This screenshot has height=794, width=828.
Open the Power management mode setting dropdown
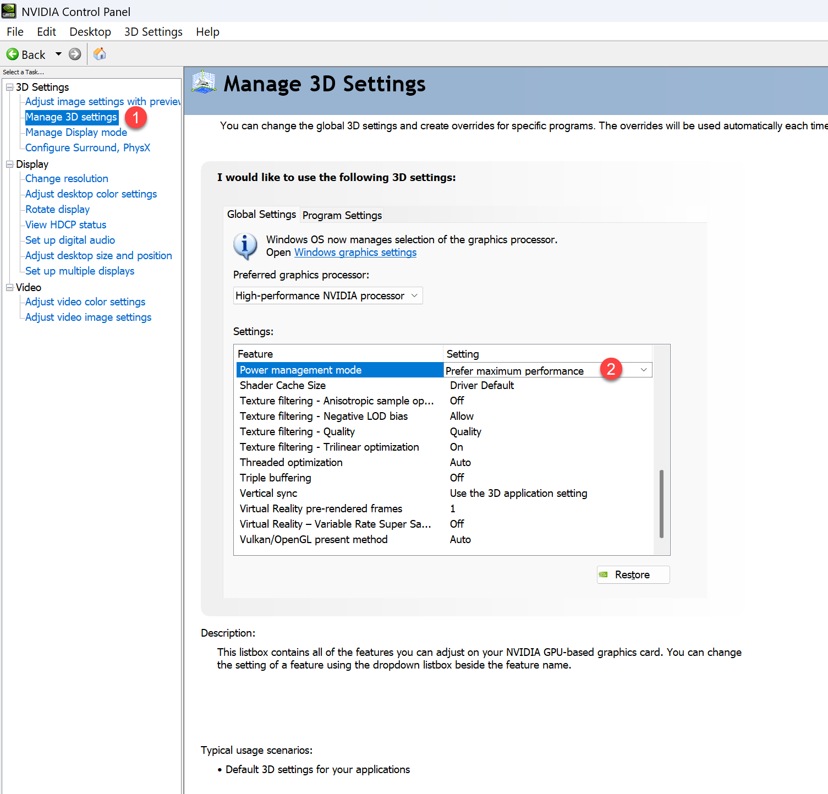643,370
